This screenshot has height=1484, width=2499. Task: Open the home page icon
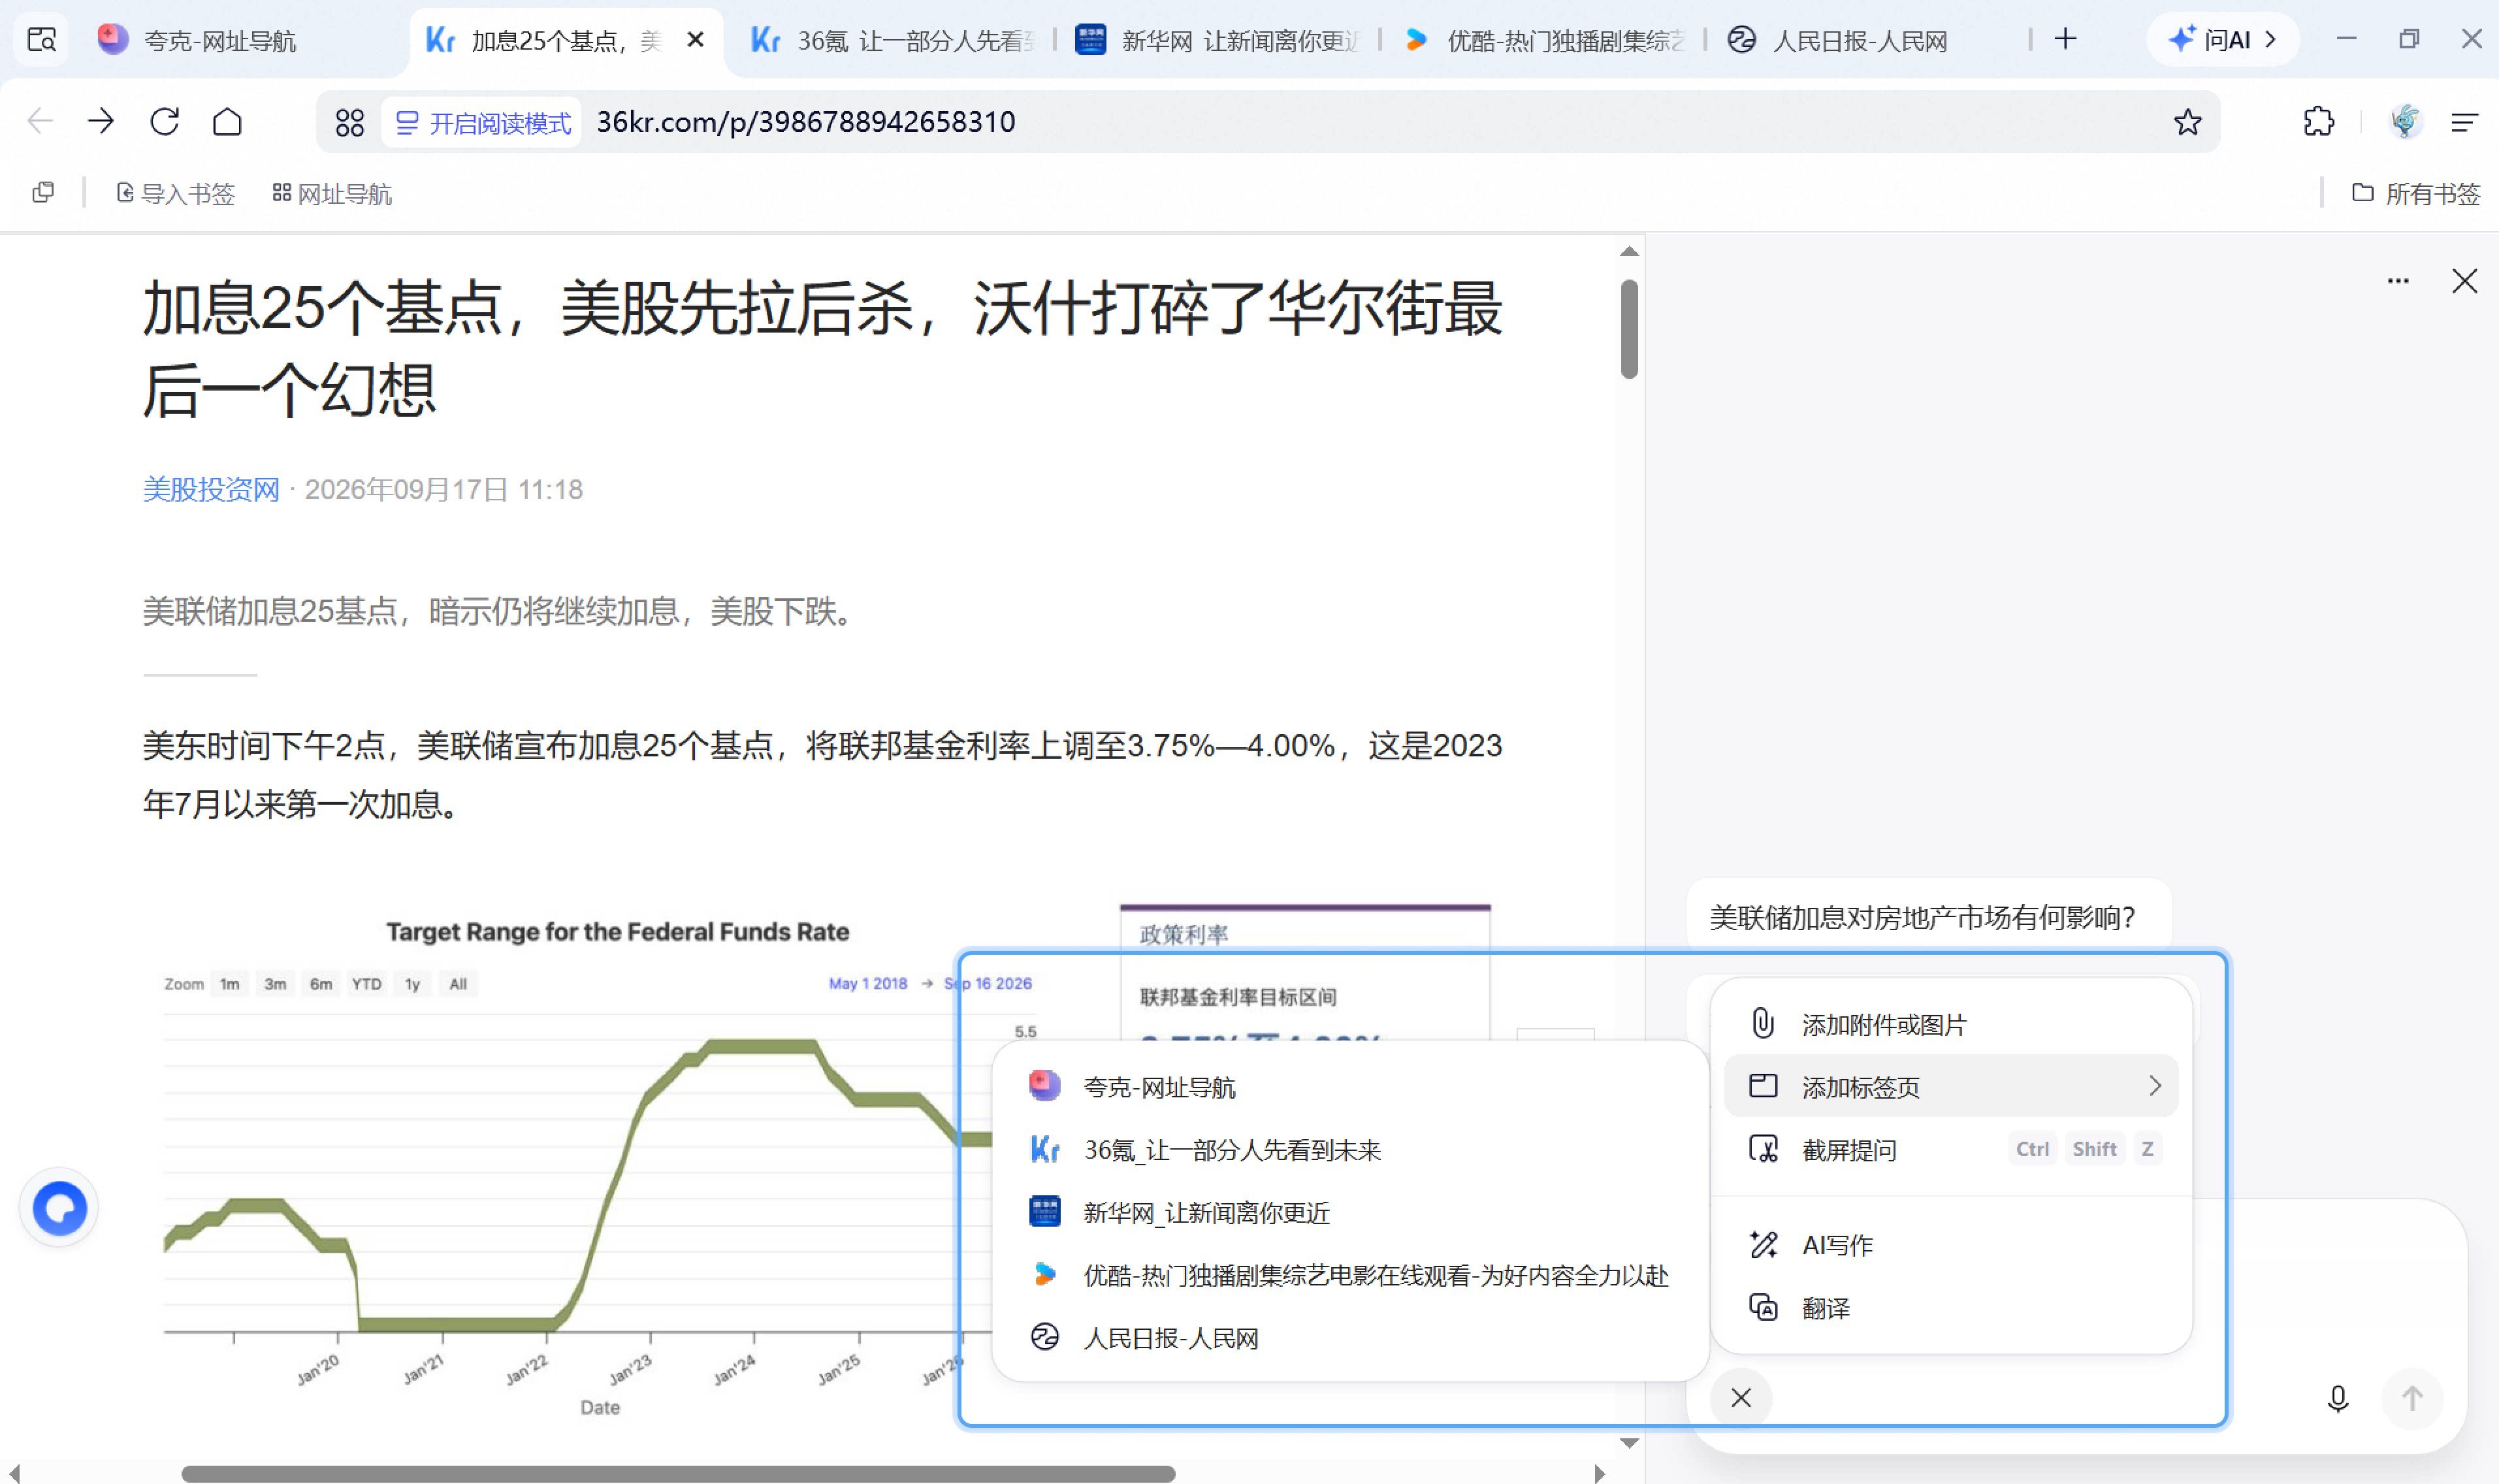(228, 121)
